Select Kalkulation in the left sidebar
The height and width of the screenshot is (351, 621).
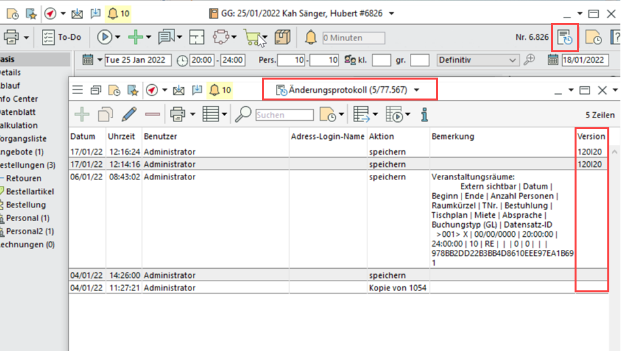[x=20, y=125]
